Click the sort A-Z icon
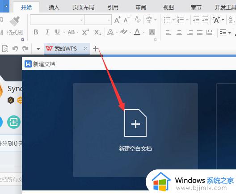The width and height of the screenshot is (236, 194). 232,20
